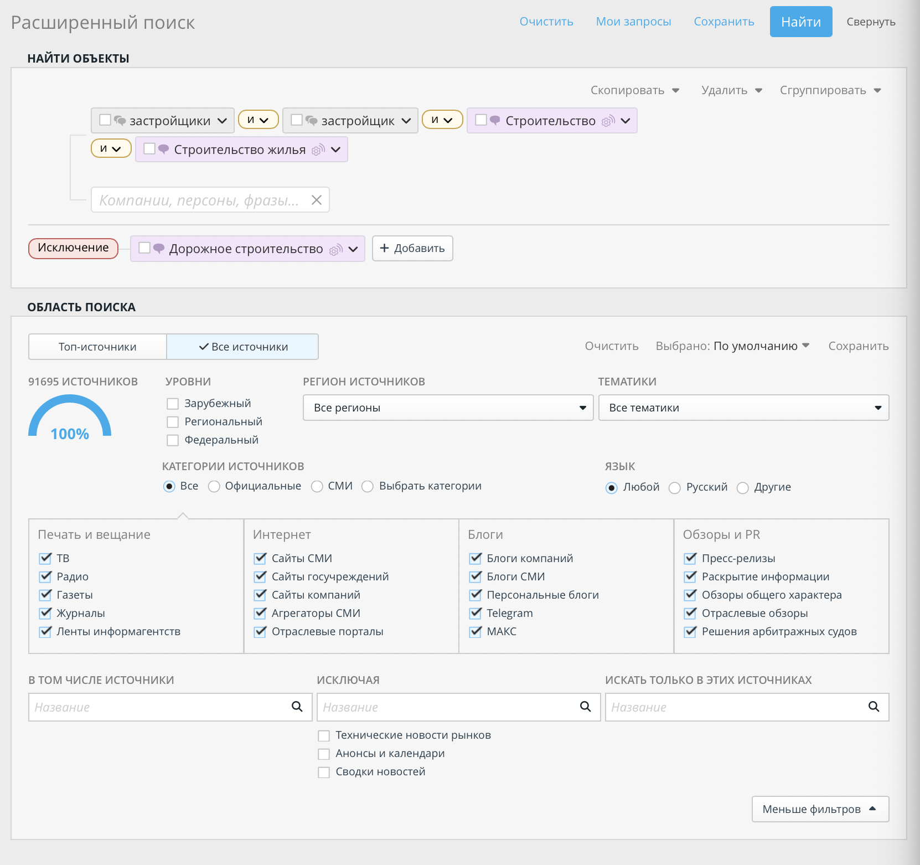Click the Исключая source name field

click(458, 707)
